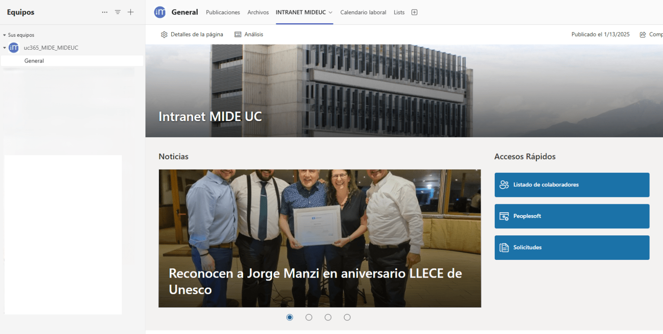
Task: Select the fourth news carousel dot
Action: [x=347, y=317]
